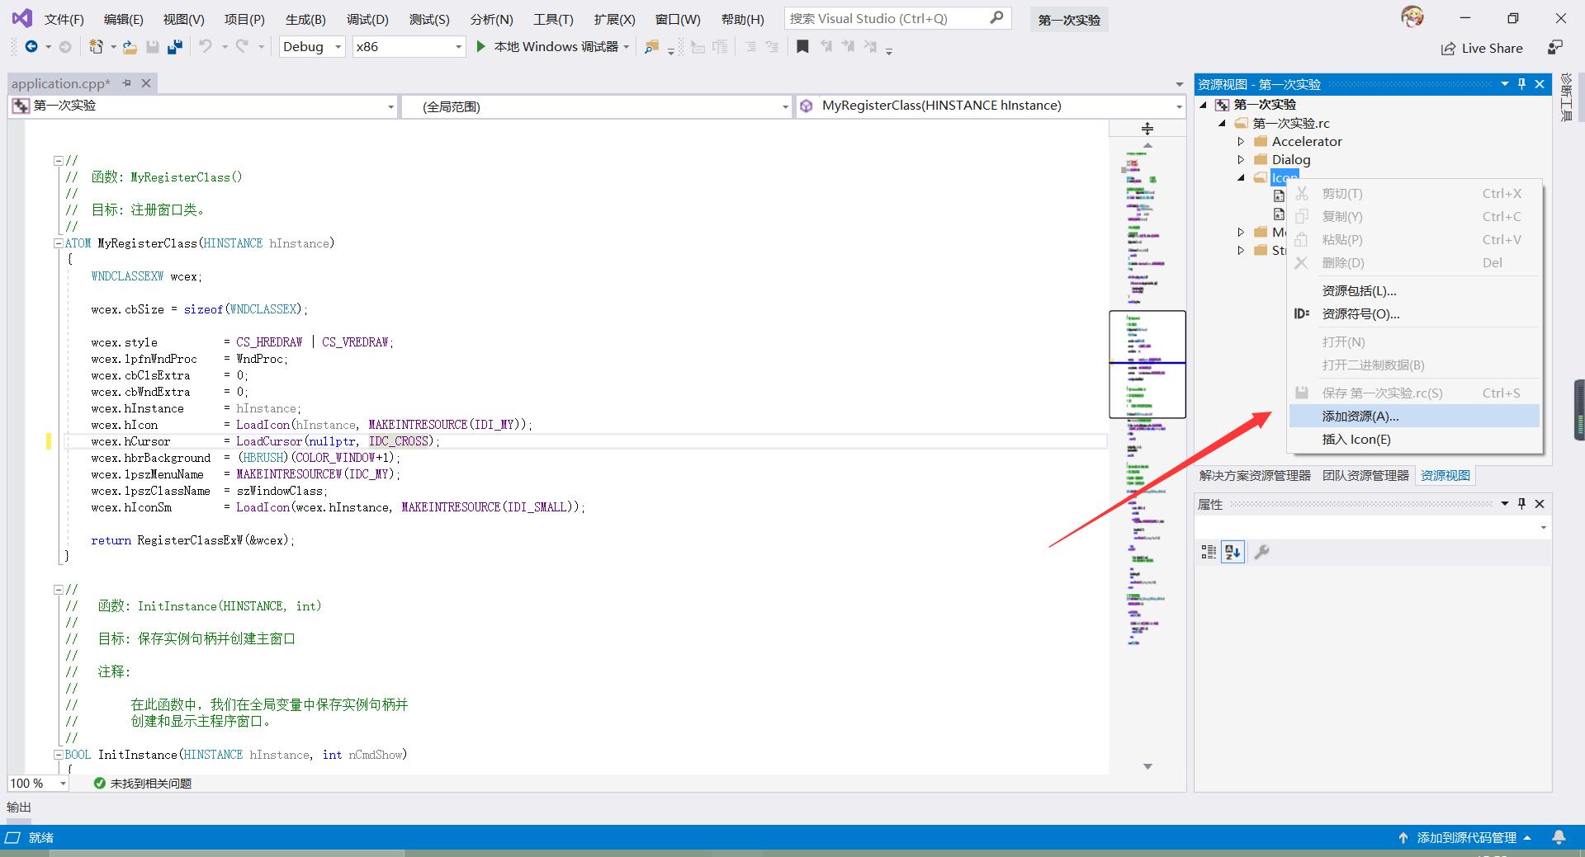Click the search magnifier icon

click(997, 17)
